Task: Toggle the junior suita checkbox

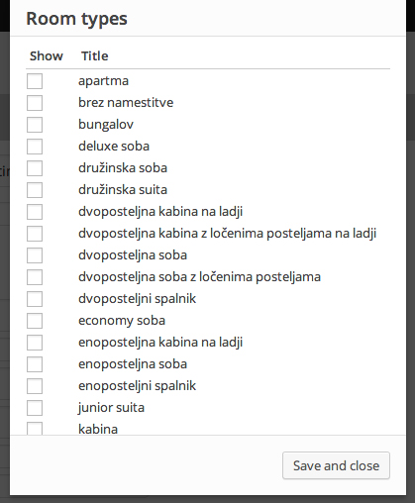Action: point(35,408)
